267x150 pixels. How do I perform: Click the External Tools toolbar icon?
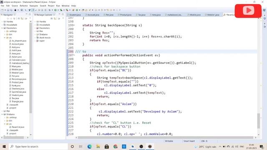(67, 10)
